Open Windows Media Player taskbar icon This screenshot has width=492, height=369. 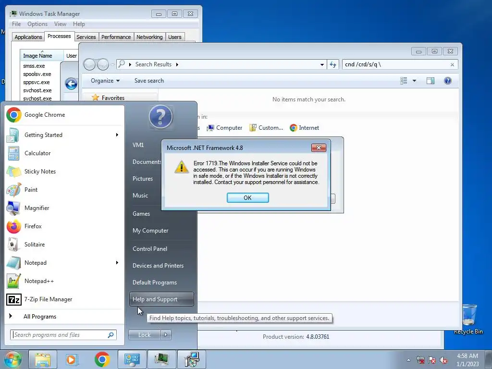pos(72,359)
